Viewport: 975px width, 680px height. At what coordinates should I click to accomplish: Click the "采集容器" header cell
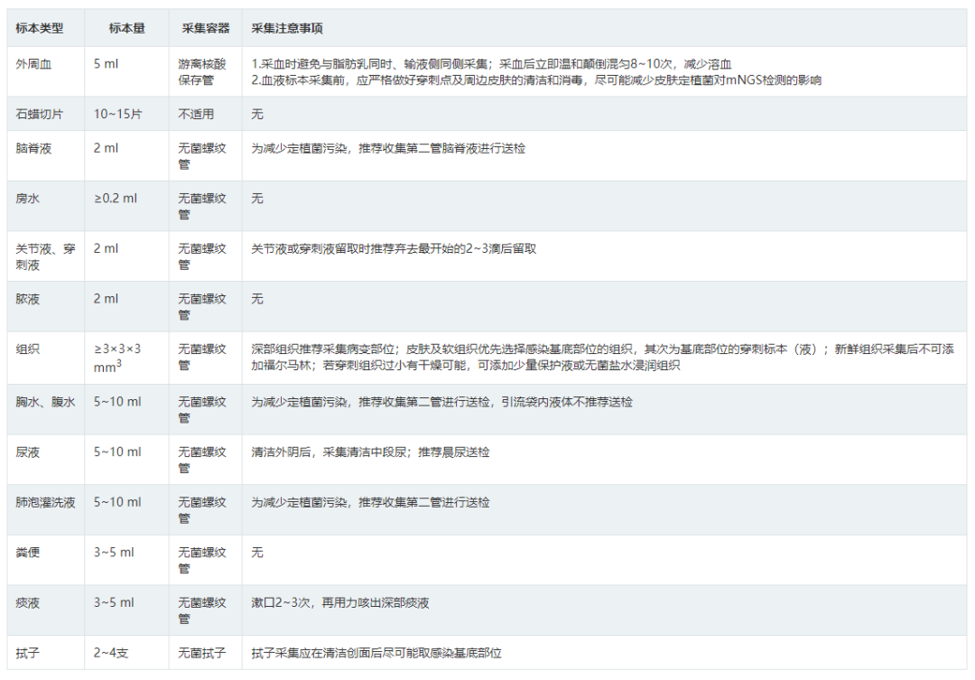coord(201,28)
